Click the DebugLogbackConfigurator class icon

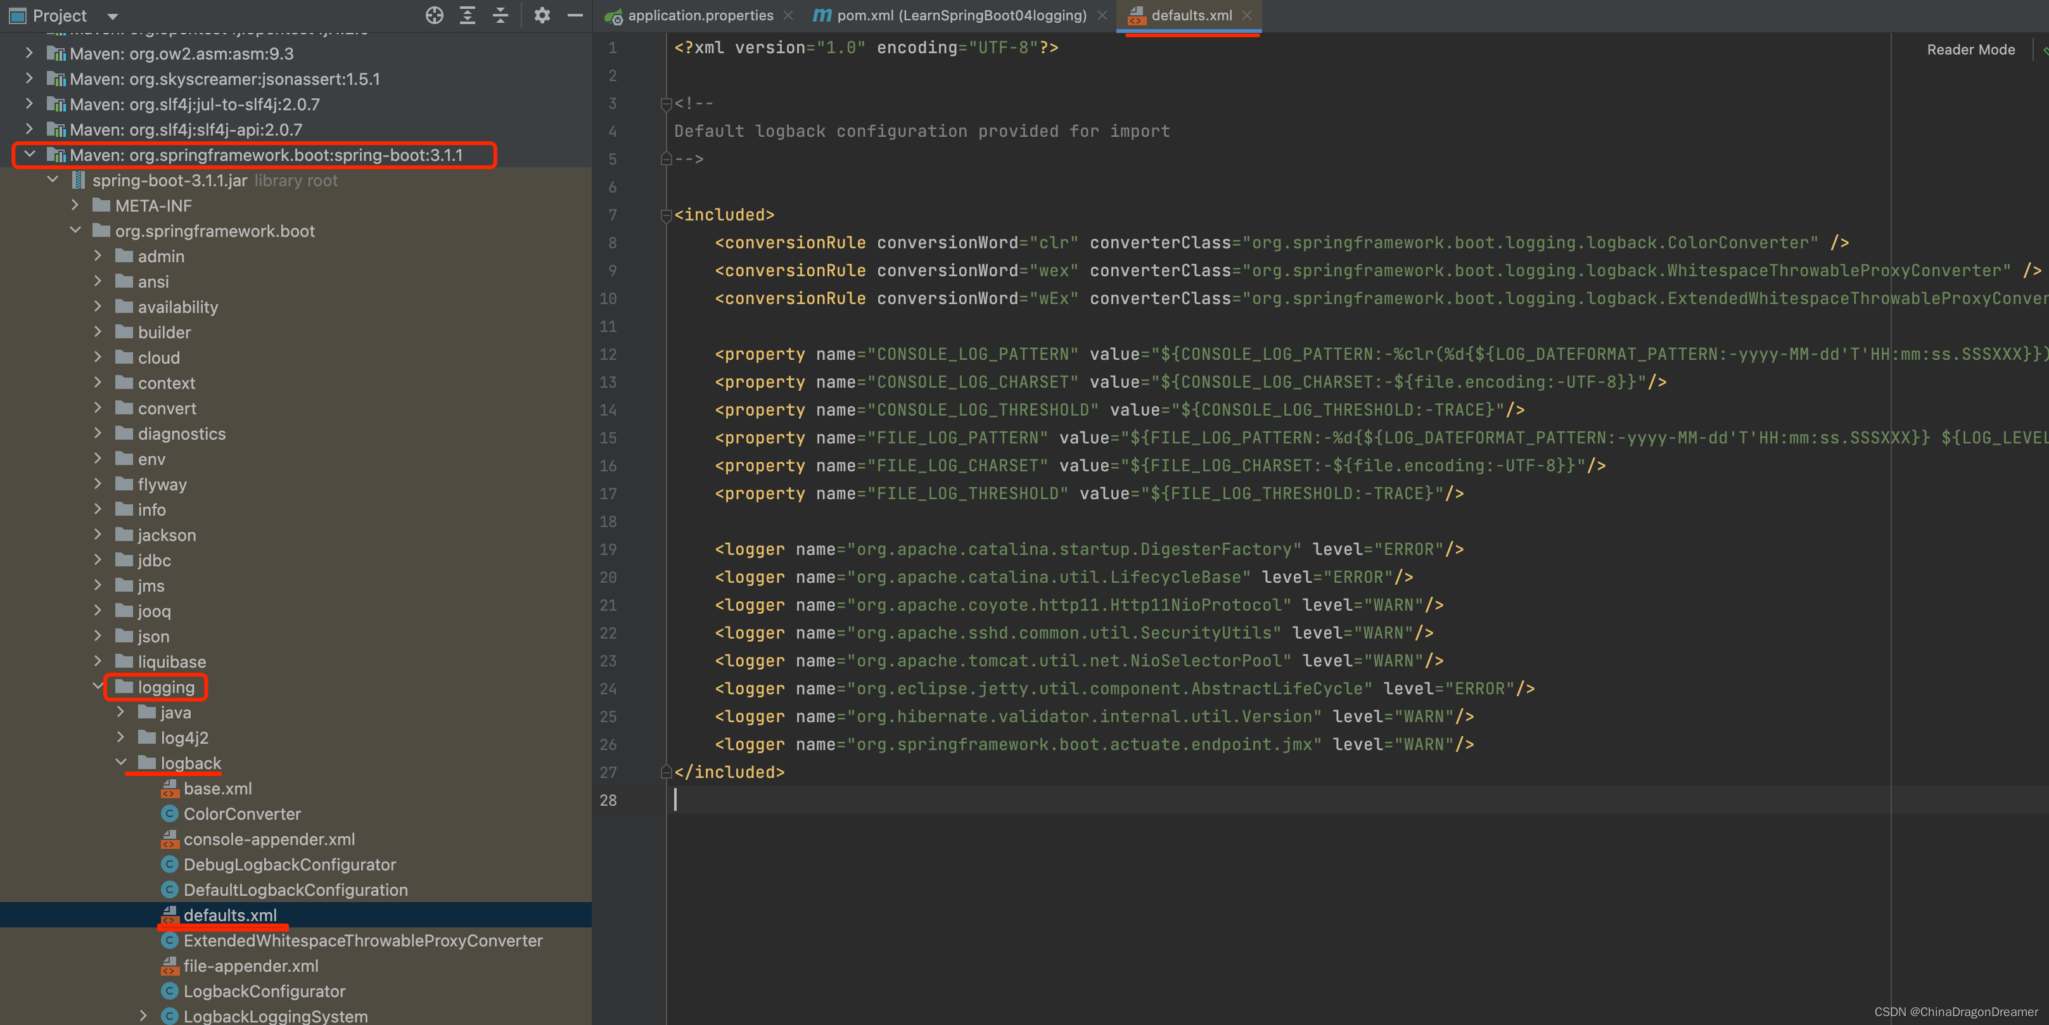(169, 864)
